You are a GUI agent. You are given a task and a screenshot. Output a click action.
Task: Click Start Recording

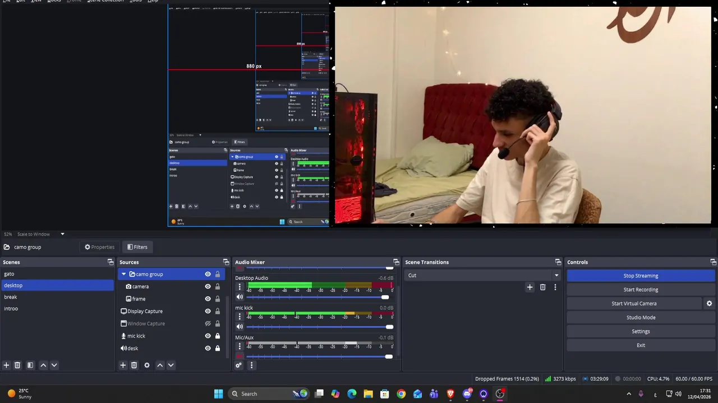point(641,289)
